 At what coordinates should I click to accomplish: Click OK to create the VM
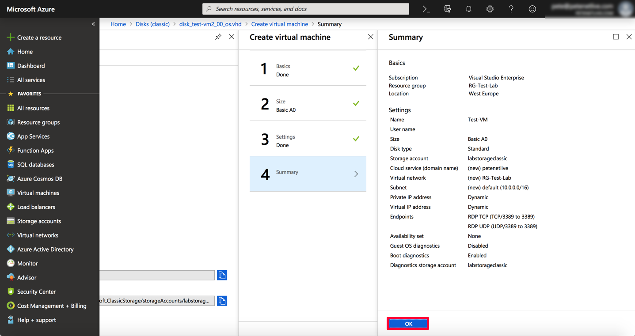(408, 324)
